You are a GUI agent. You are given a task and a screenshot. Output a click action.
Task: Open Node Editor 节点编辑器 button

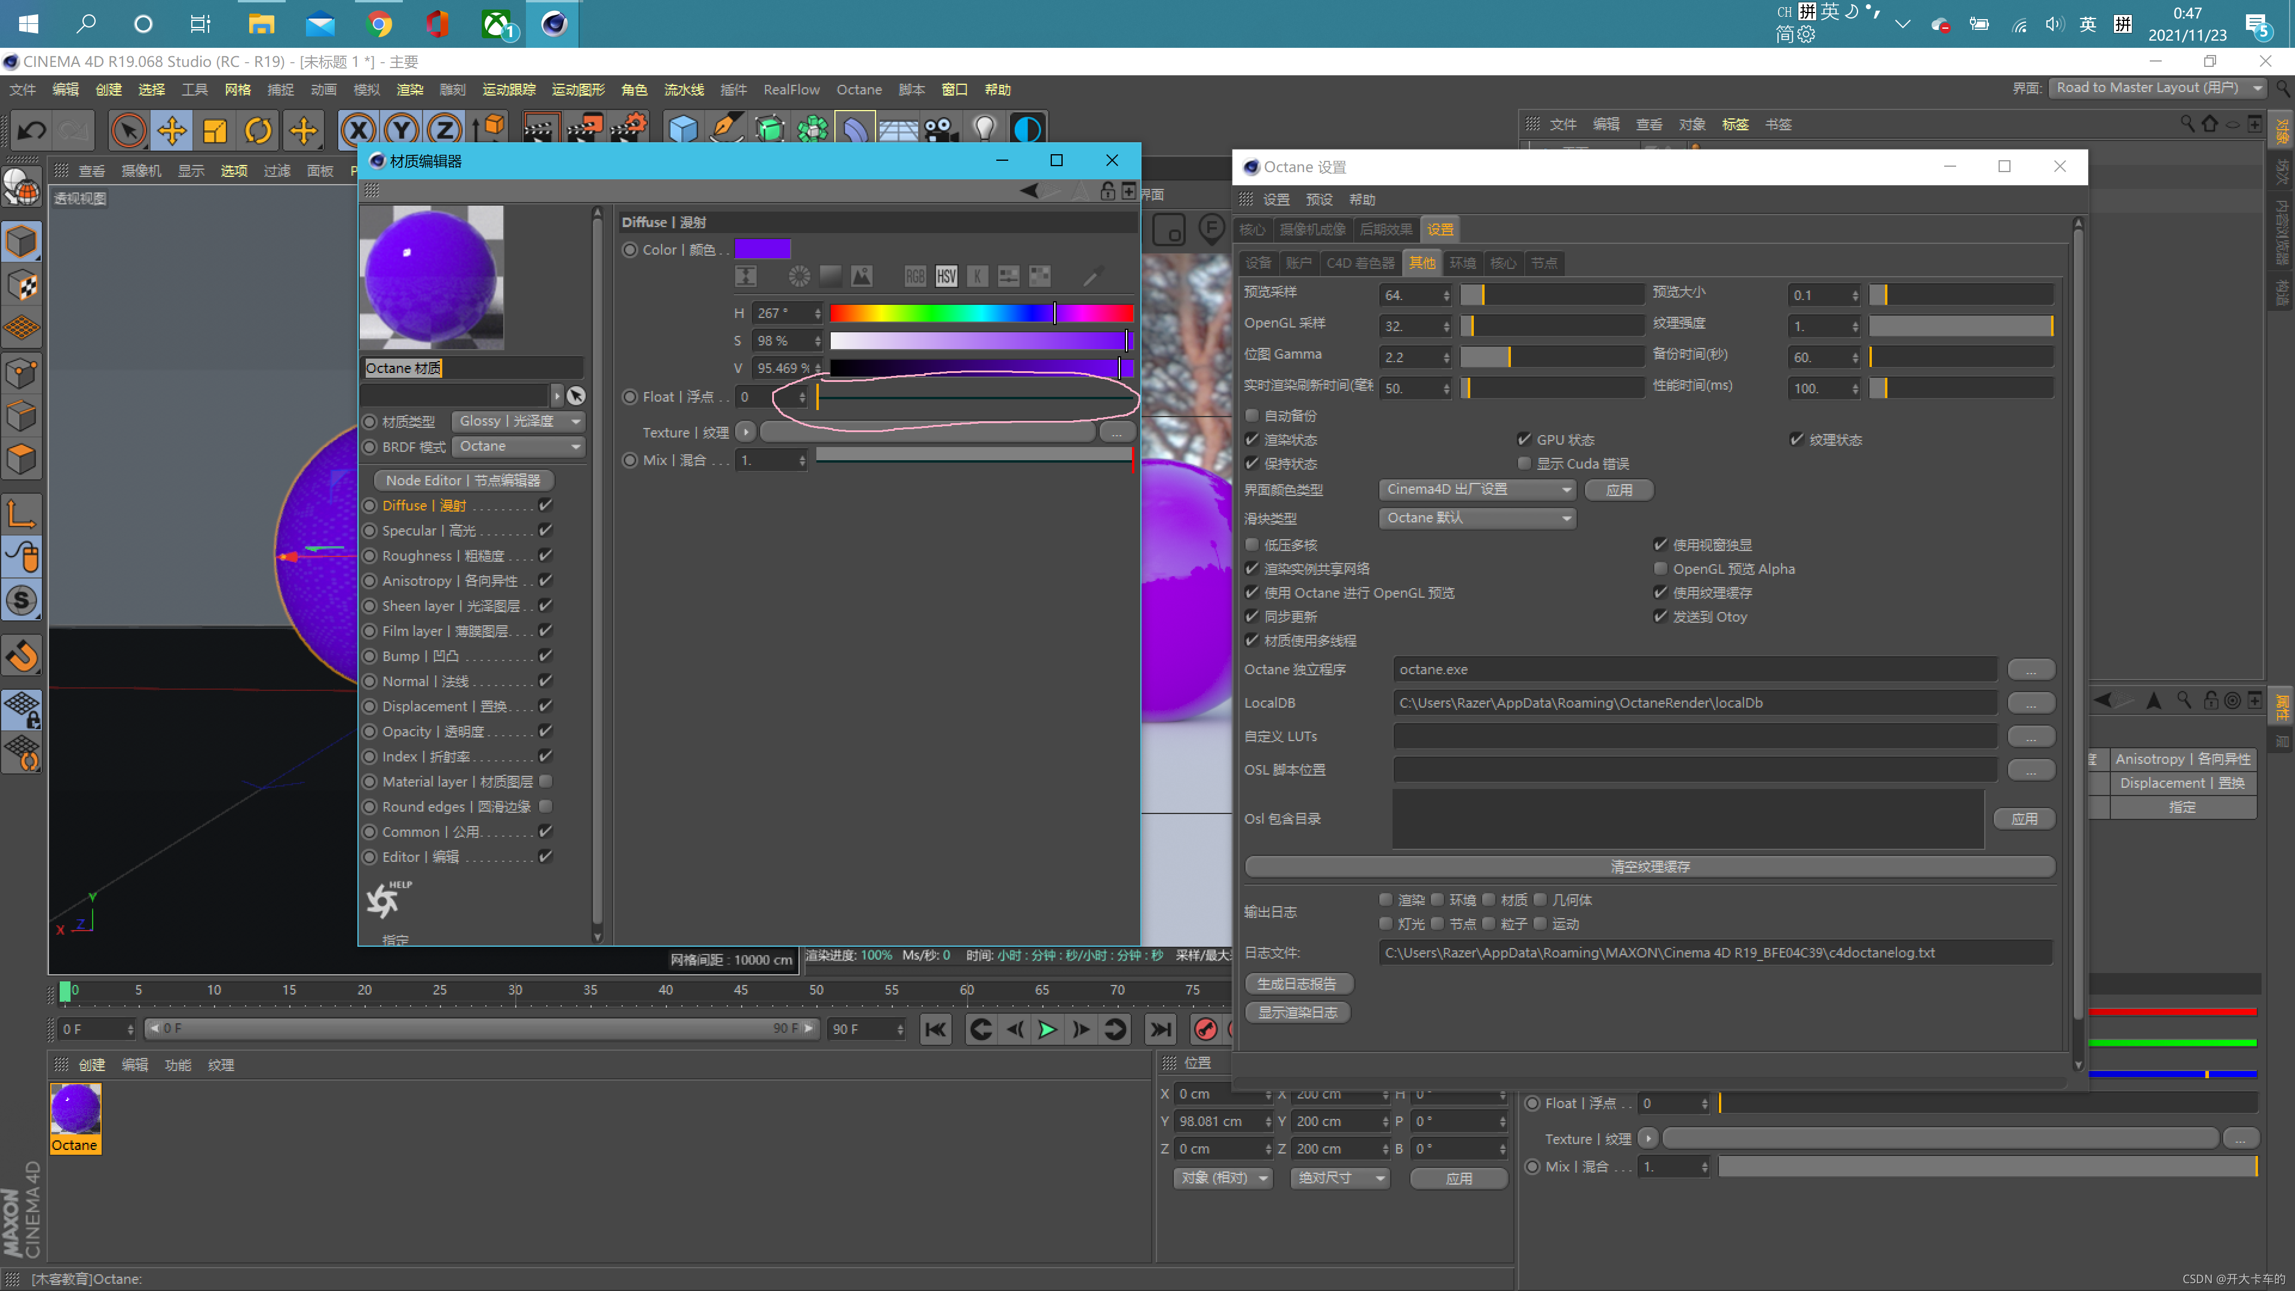click(x=463, y=480)
